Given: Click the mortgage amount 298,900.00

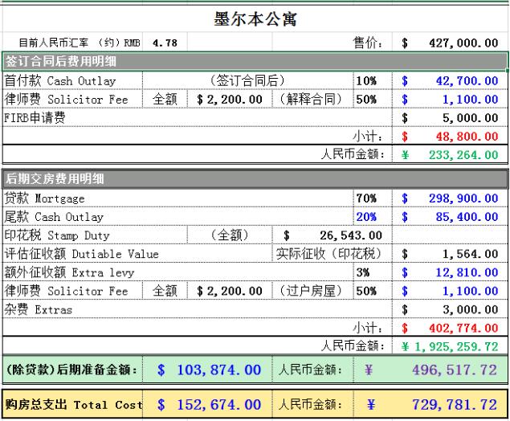Looking at the screenshot, I should pyautogui.click(x=463, y=198).
